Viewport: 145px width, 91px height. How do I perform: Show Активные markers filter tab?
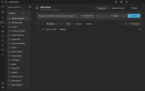(x=79, y=24)
